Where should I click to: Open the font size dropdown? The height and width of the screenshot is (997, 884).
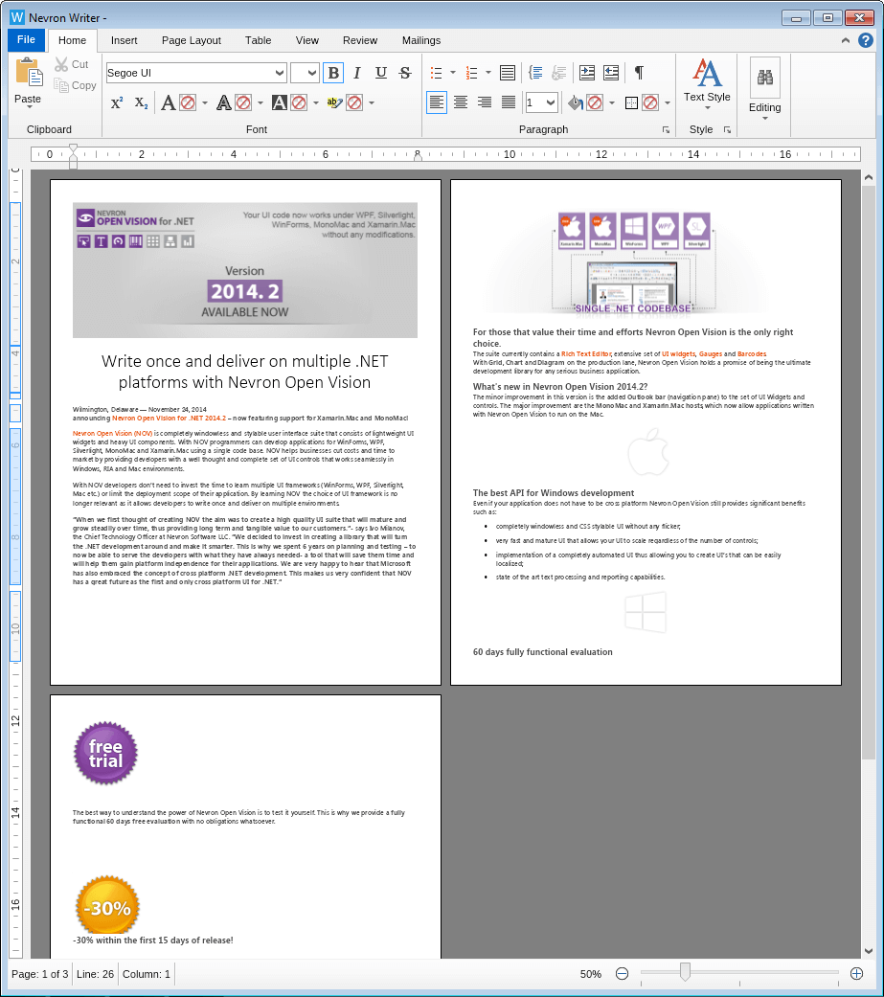[306, 73]
